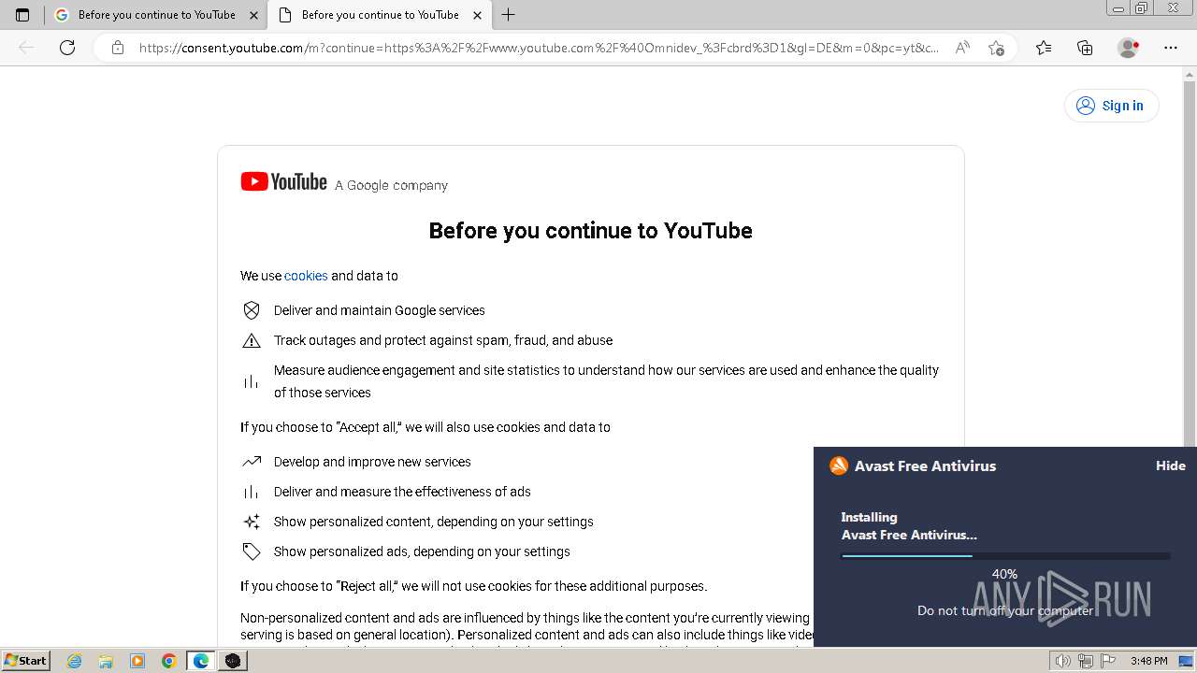This screenshot has width=1197, height=673.
Task: Click the taskbar clock 3:48 PM
Action: click(1148, 661)
